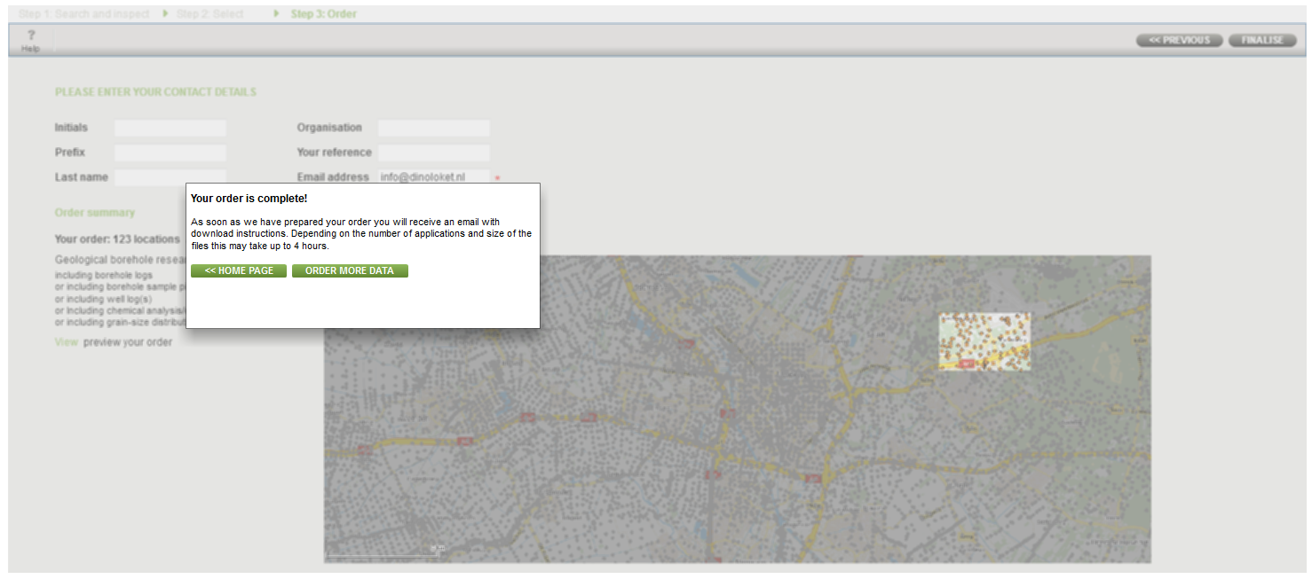Screen dimensions: 1312x579
Task: Click the highlighted selection area on map
Action: 984,341
